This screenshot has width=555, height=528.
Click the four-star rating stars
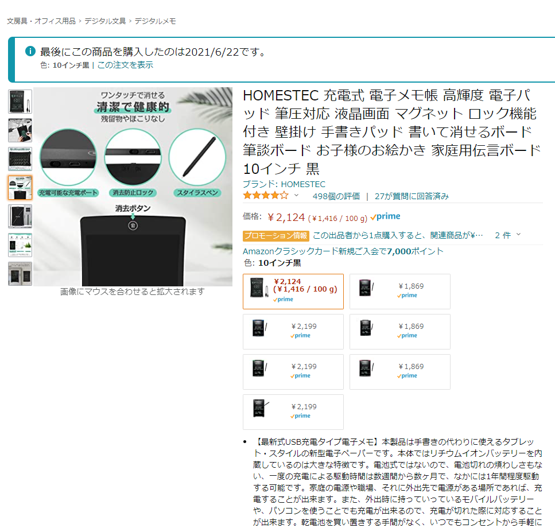pyautogui.click(x=266, y=195)
